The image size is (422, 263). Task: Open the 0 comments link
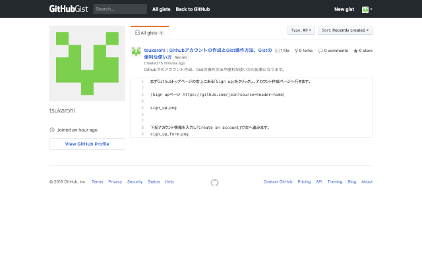click(x=333, y=51)
